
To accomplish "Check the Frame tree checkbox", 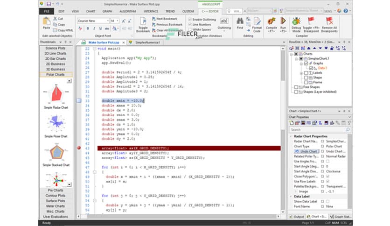I will tap(306, 82).
